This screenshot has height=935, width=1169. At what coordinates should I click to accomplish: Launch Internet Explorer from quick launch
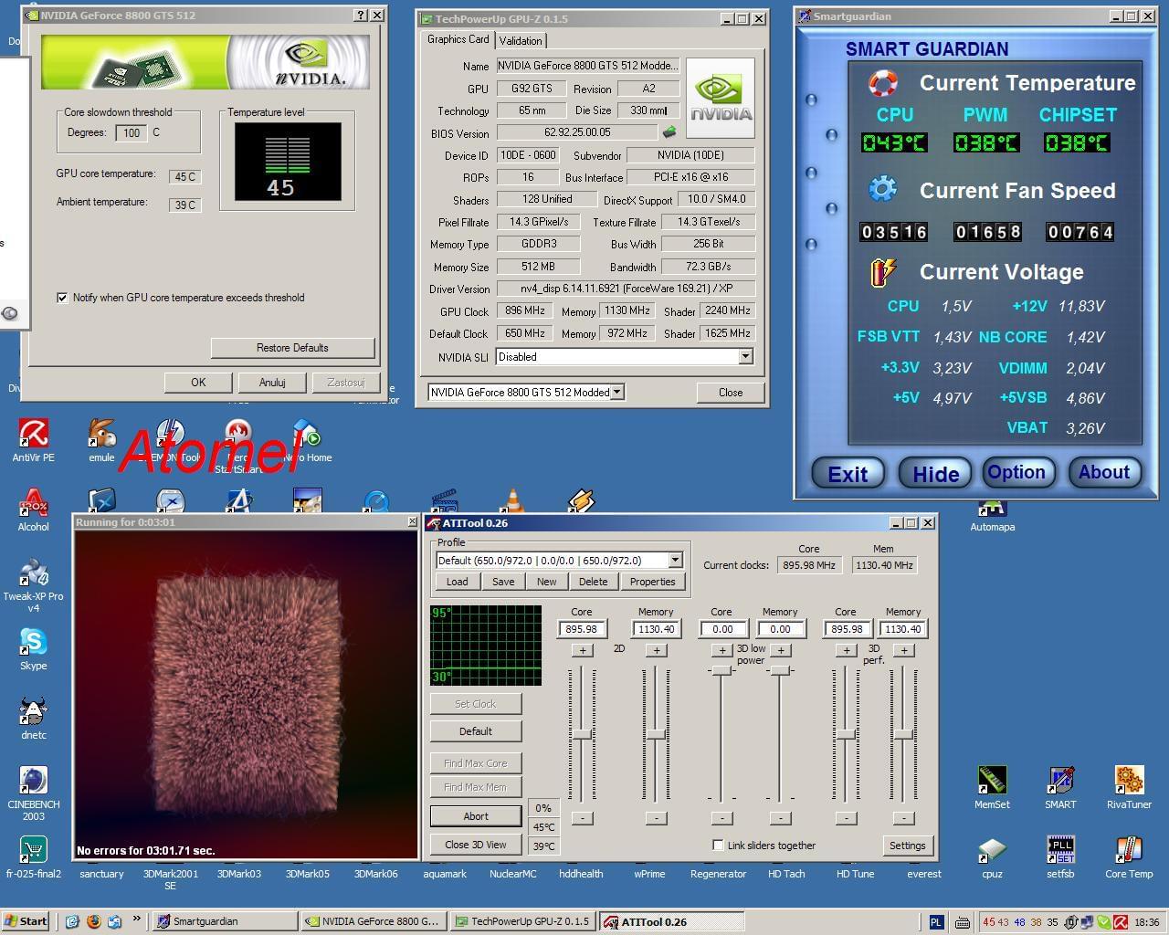coord(73,921)
